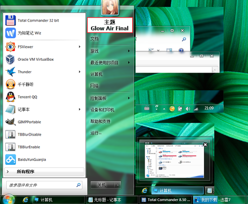Screen dimensions: 248x204
Task: Click the colorful palette tray icon
Action: pyautogui.click(x=172, y=109)
